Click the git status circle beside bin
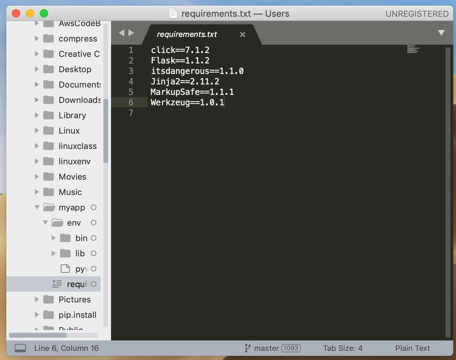456x360 pixels. [x=94, y=238]
